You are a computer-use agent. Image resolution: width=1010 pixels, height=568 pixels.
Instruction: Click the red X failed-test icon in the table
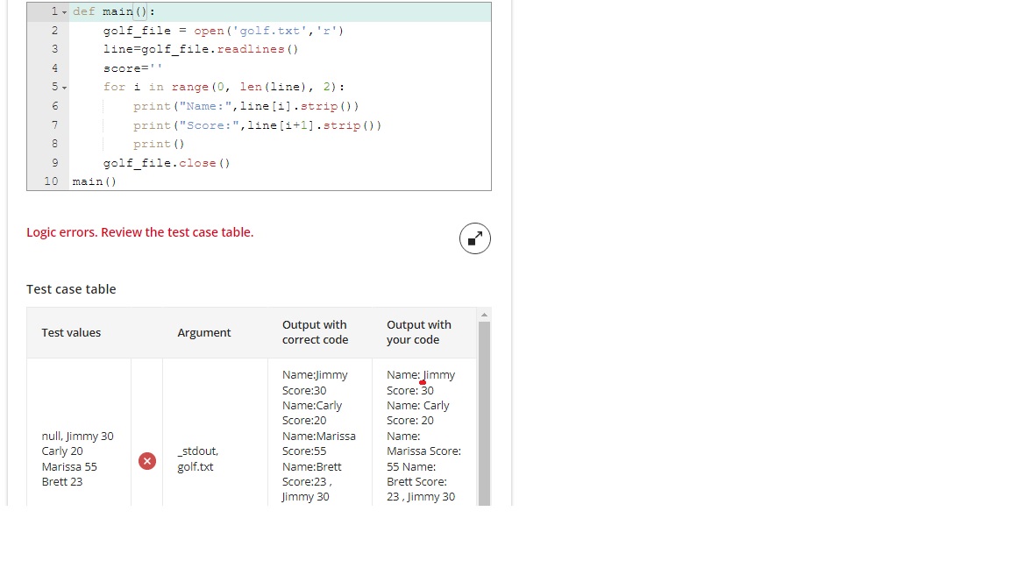[x=146, y=461]
